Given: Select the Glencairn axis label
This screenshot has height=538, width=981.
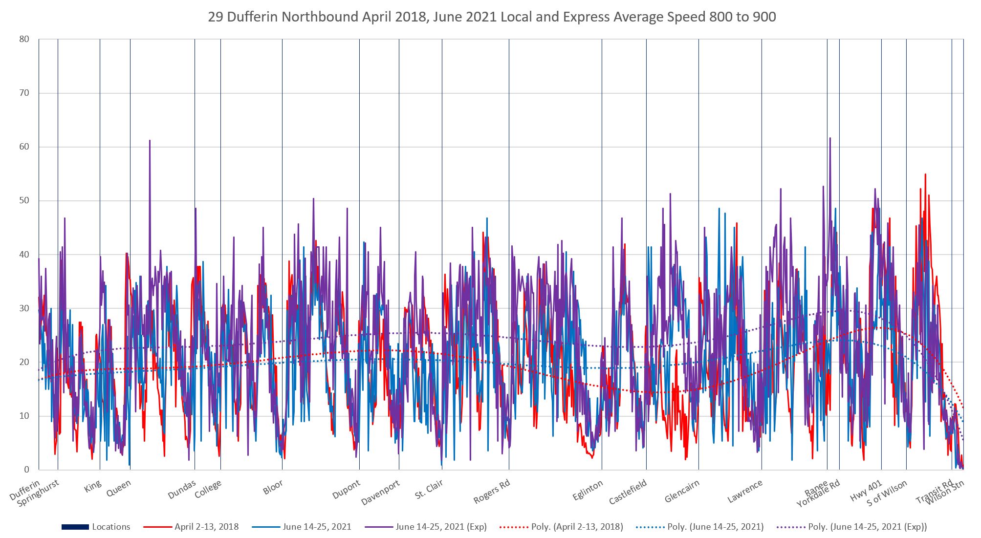Looking at the screenshot, I should tap(682, 492).
